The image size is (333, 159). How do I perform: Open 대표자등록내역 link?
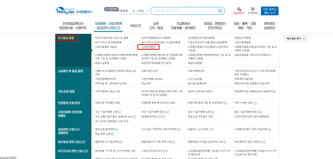[196, 71]
